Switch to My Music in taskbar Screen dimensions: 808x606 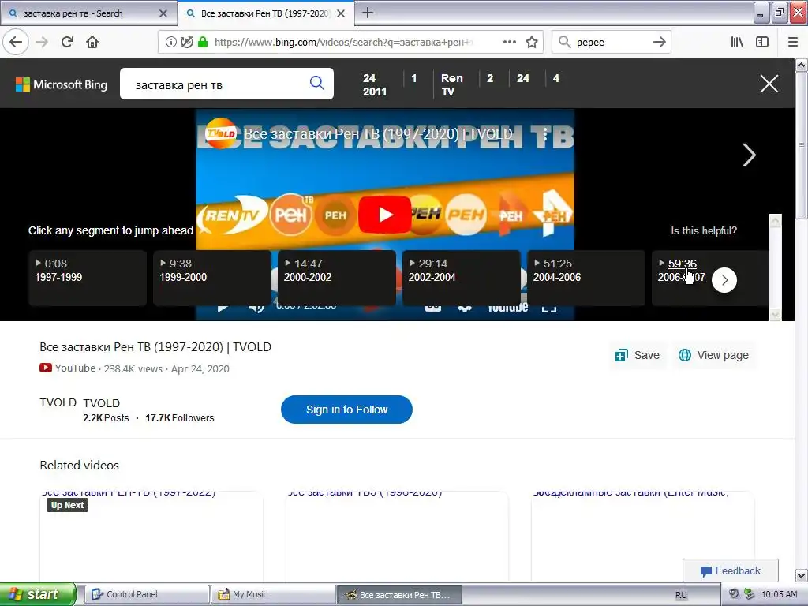(x=273, y=595)
